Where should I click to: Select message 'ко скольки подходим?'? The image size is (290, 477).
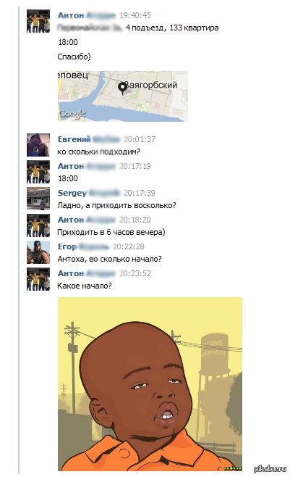98,152
